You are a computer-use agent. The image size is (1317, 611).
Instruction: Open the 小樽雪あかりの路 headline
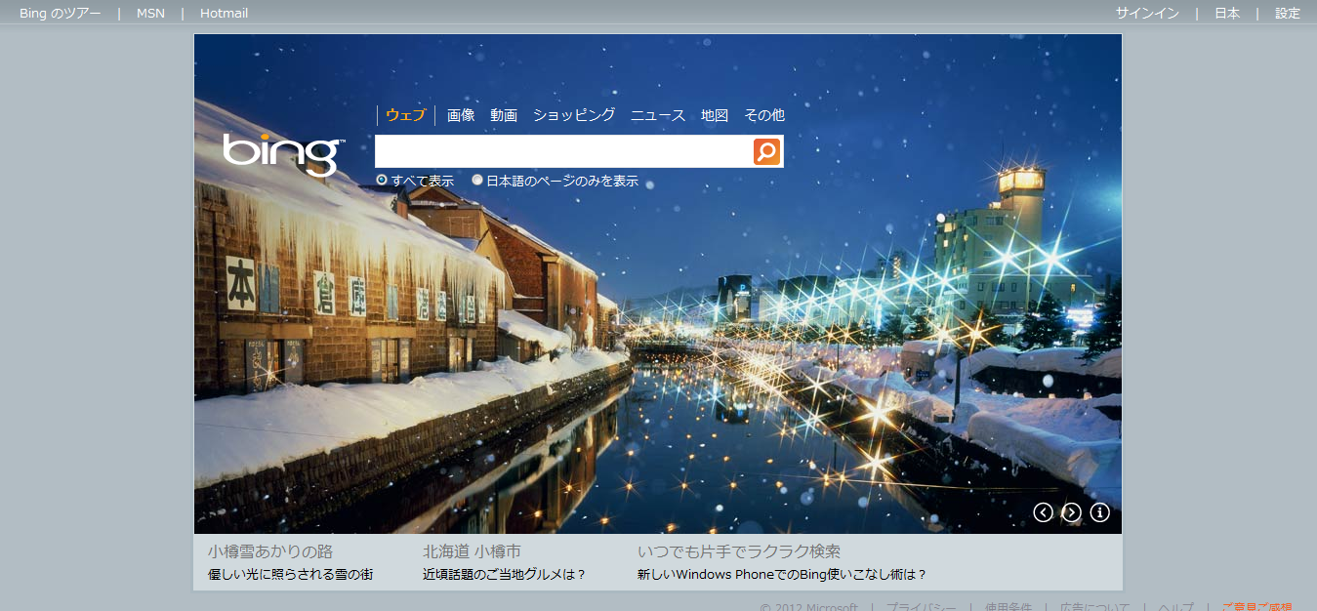click(x=270, y=551)
